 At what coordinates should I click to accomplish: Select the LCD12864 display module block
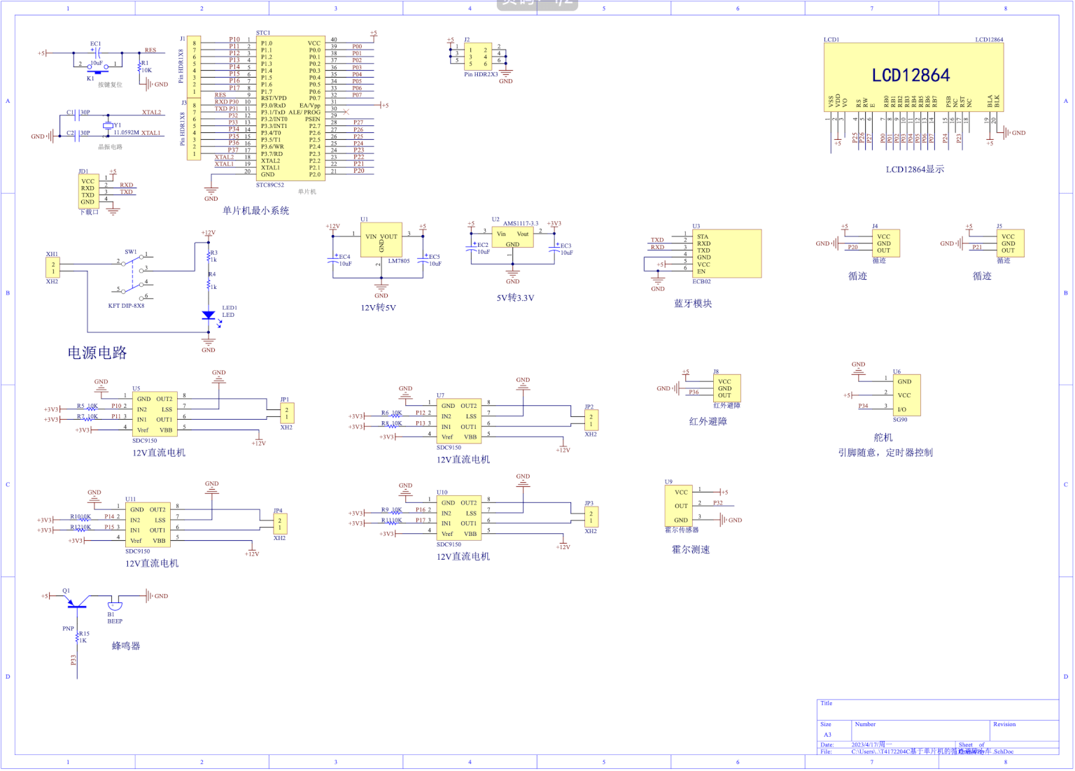913,77
